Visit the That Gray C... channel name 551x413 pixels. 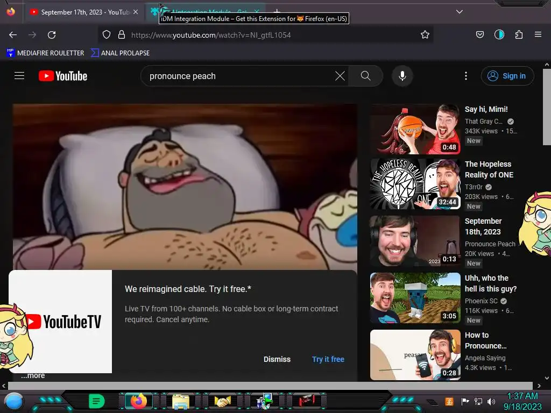(x=484, y=121)
